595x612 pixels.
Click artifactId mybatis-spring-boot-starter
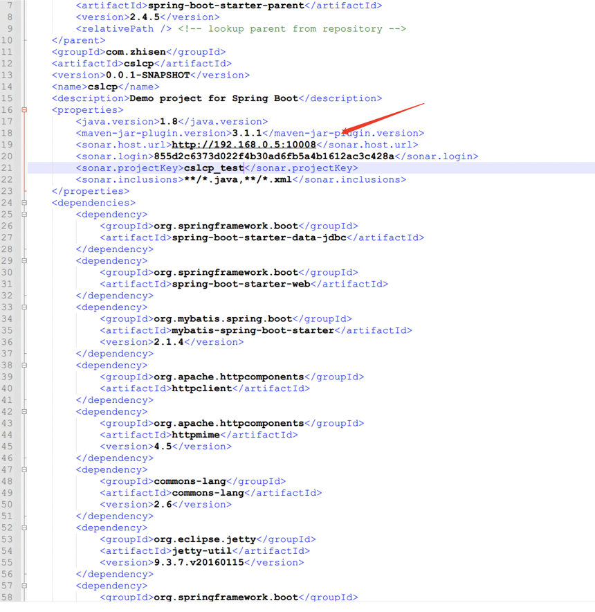pos(253,331)
